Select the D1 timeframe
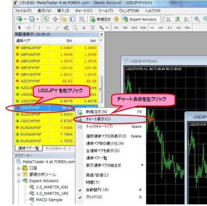207x206 pixels. point(170,28)
